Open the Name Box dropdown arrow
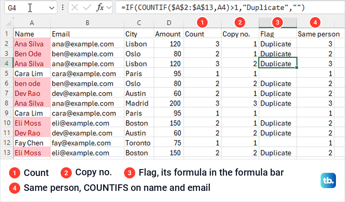The image size is (345, 202). point(52,8)
